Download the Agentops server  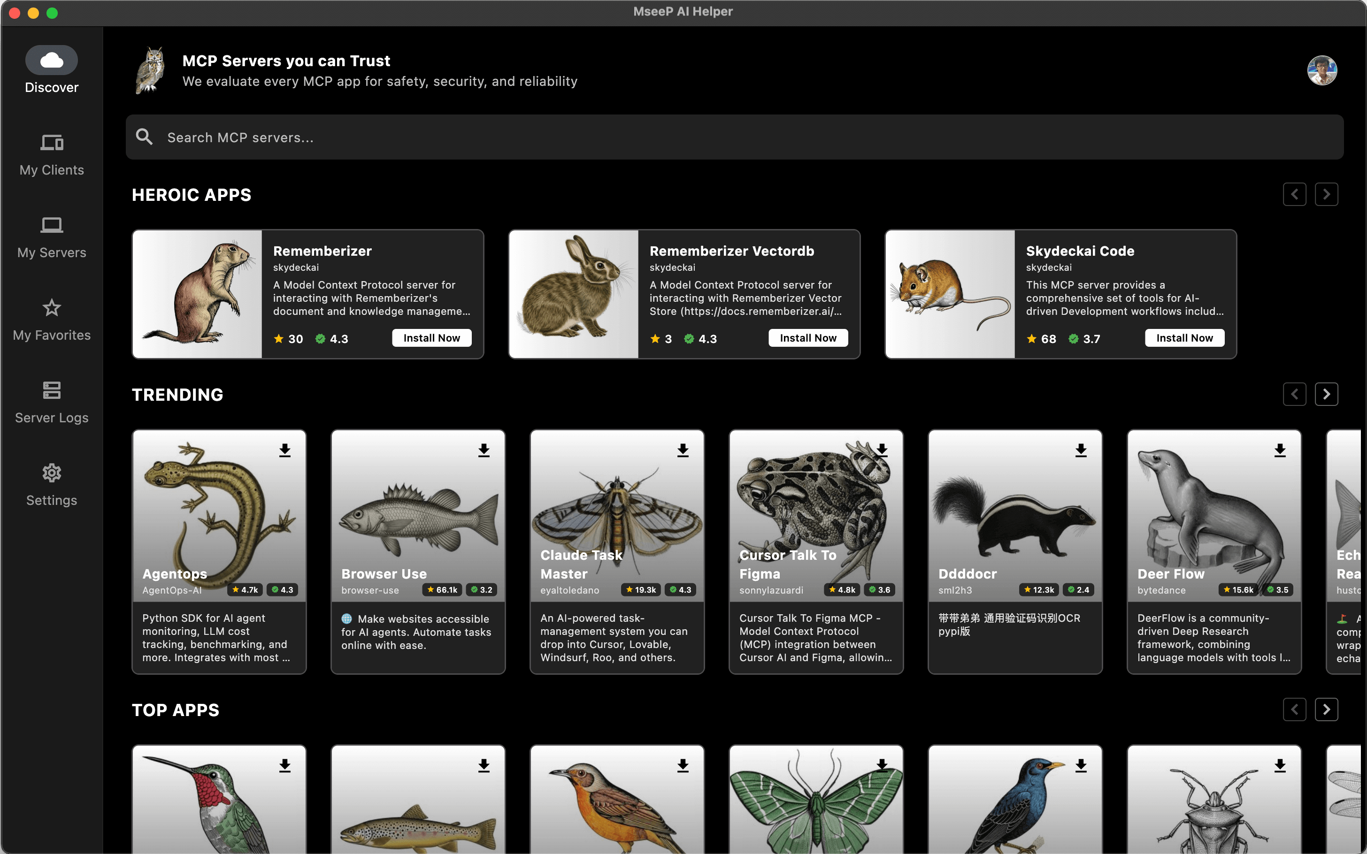pos(284,450)
